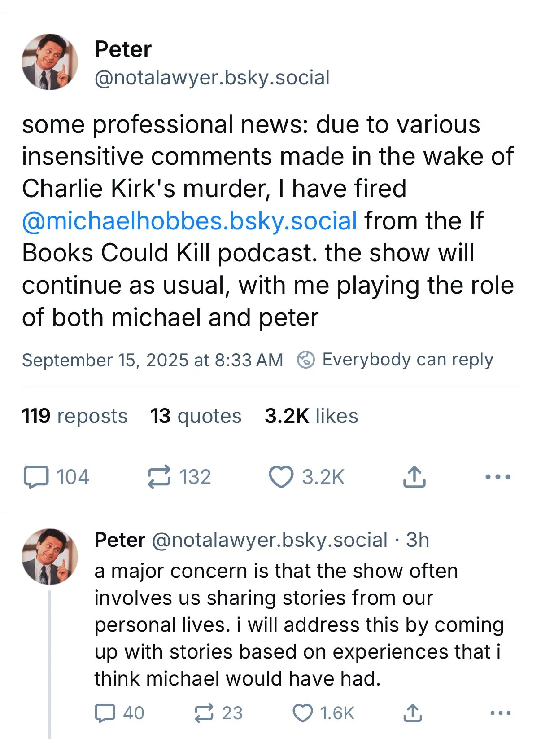541x739 pixels.
Task: View the 119 reposts list
Action: point(74,416)
